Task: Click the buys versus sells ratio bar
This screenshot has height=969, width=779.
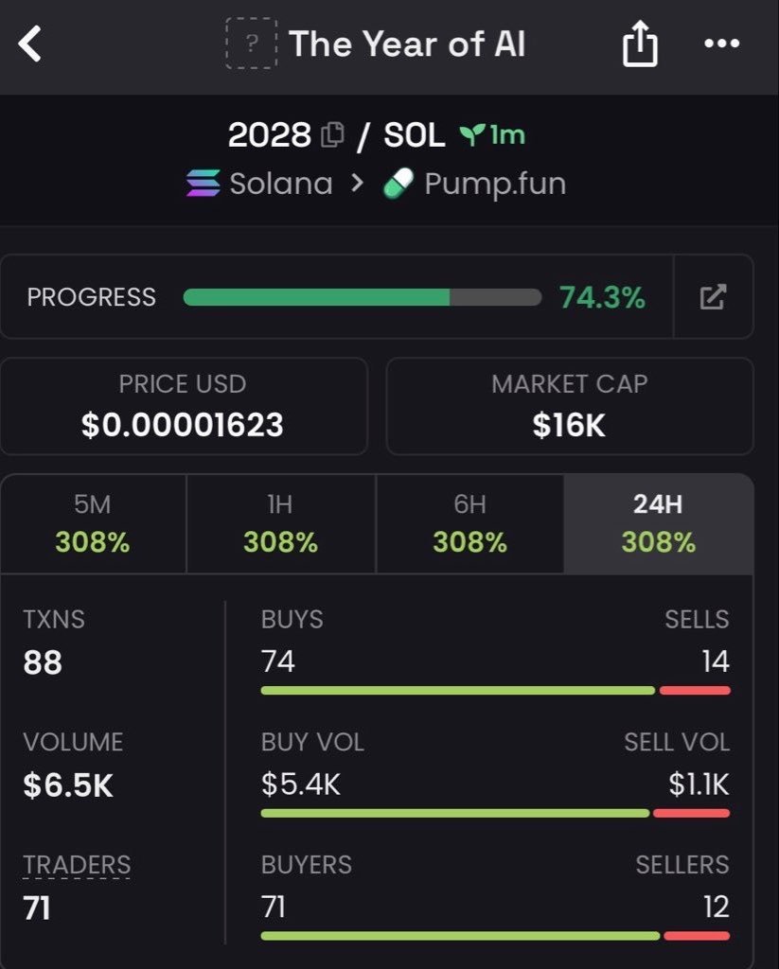Action: [495, 690]
